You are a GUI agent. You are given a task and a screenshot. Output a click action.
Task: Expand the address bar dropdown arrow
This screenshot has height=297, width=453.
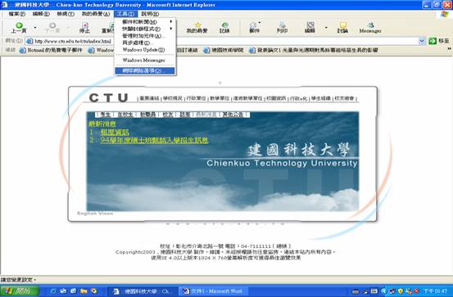422,41
